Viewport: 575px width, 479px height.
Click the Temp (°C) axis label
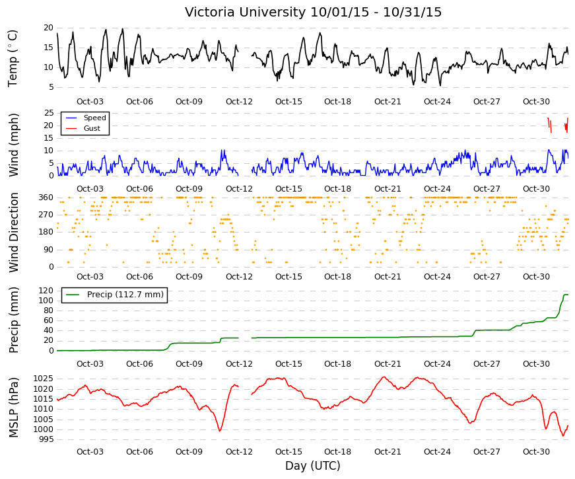(13, 59)
